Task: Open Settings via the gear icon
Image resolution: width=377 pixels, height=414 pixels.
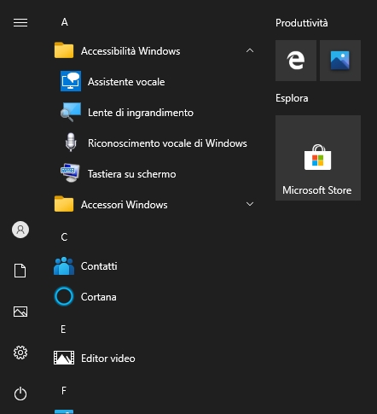Action: tap(20, 353)
